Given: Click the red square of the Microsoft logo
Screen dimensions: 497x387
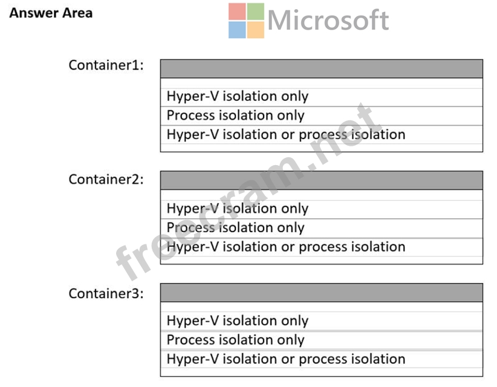Looking at the screenshot, I should tap(237, 12).
